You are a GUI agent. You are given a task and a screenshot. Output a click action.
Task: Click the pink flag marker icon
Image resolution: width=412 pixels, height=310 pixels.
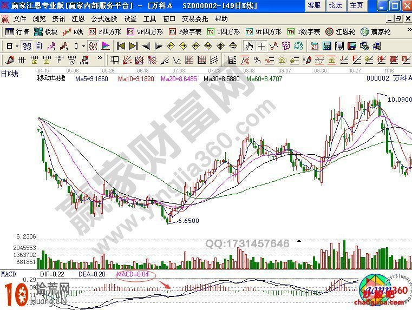point(106,46)
